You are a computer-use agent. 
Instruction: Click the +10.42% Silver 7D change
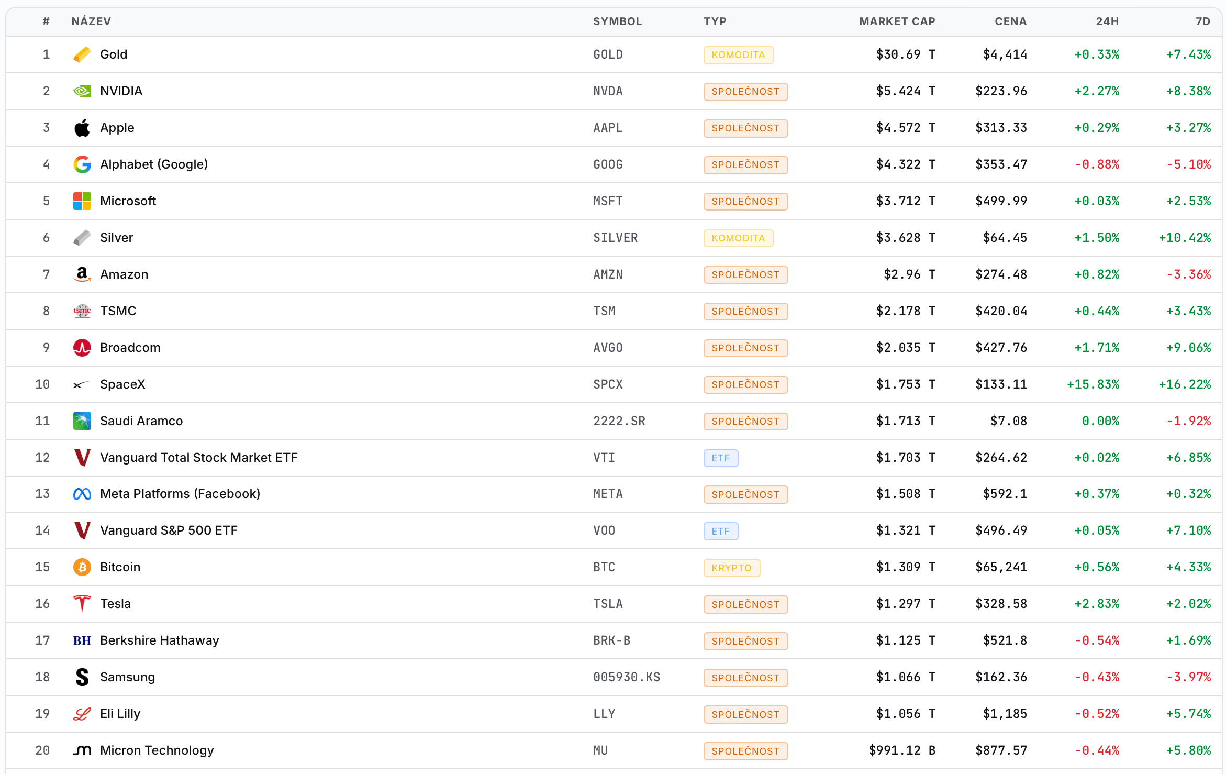click(x=1185, y=238)
